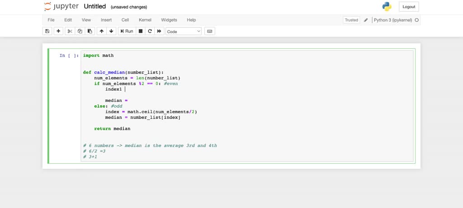Click after index1 in code
The height and width of the screenshot is (208, 463).
(125, 89)
